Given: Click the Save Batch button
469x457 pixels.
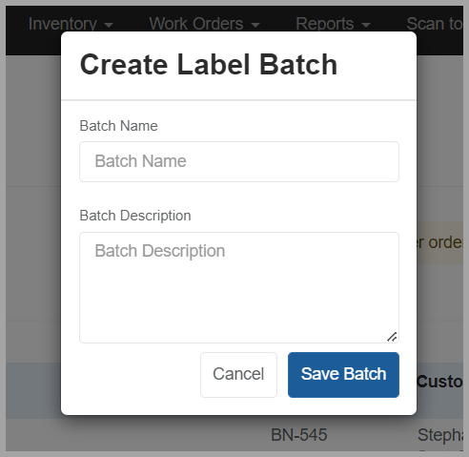Looking at the screenshot, I should coord(343,375).
